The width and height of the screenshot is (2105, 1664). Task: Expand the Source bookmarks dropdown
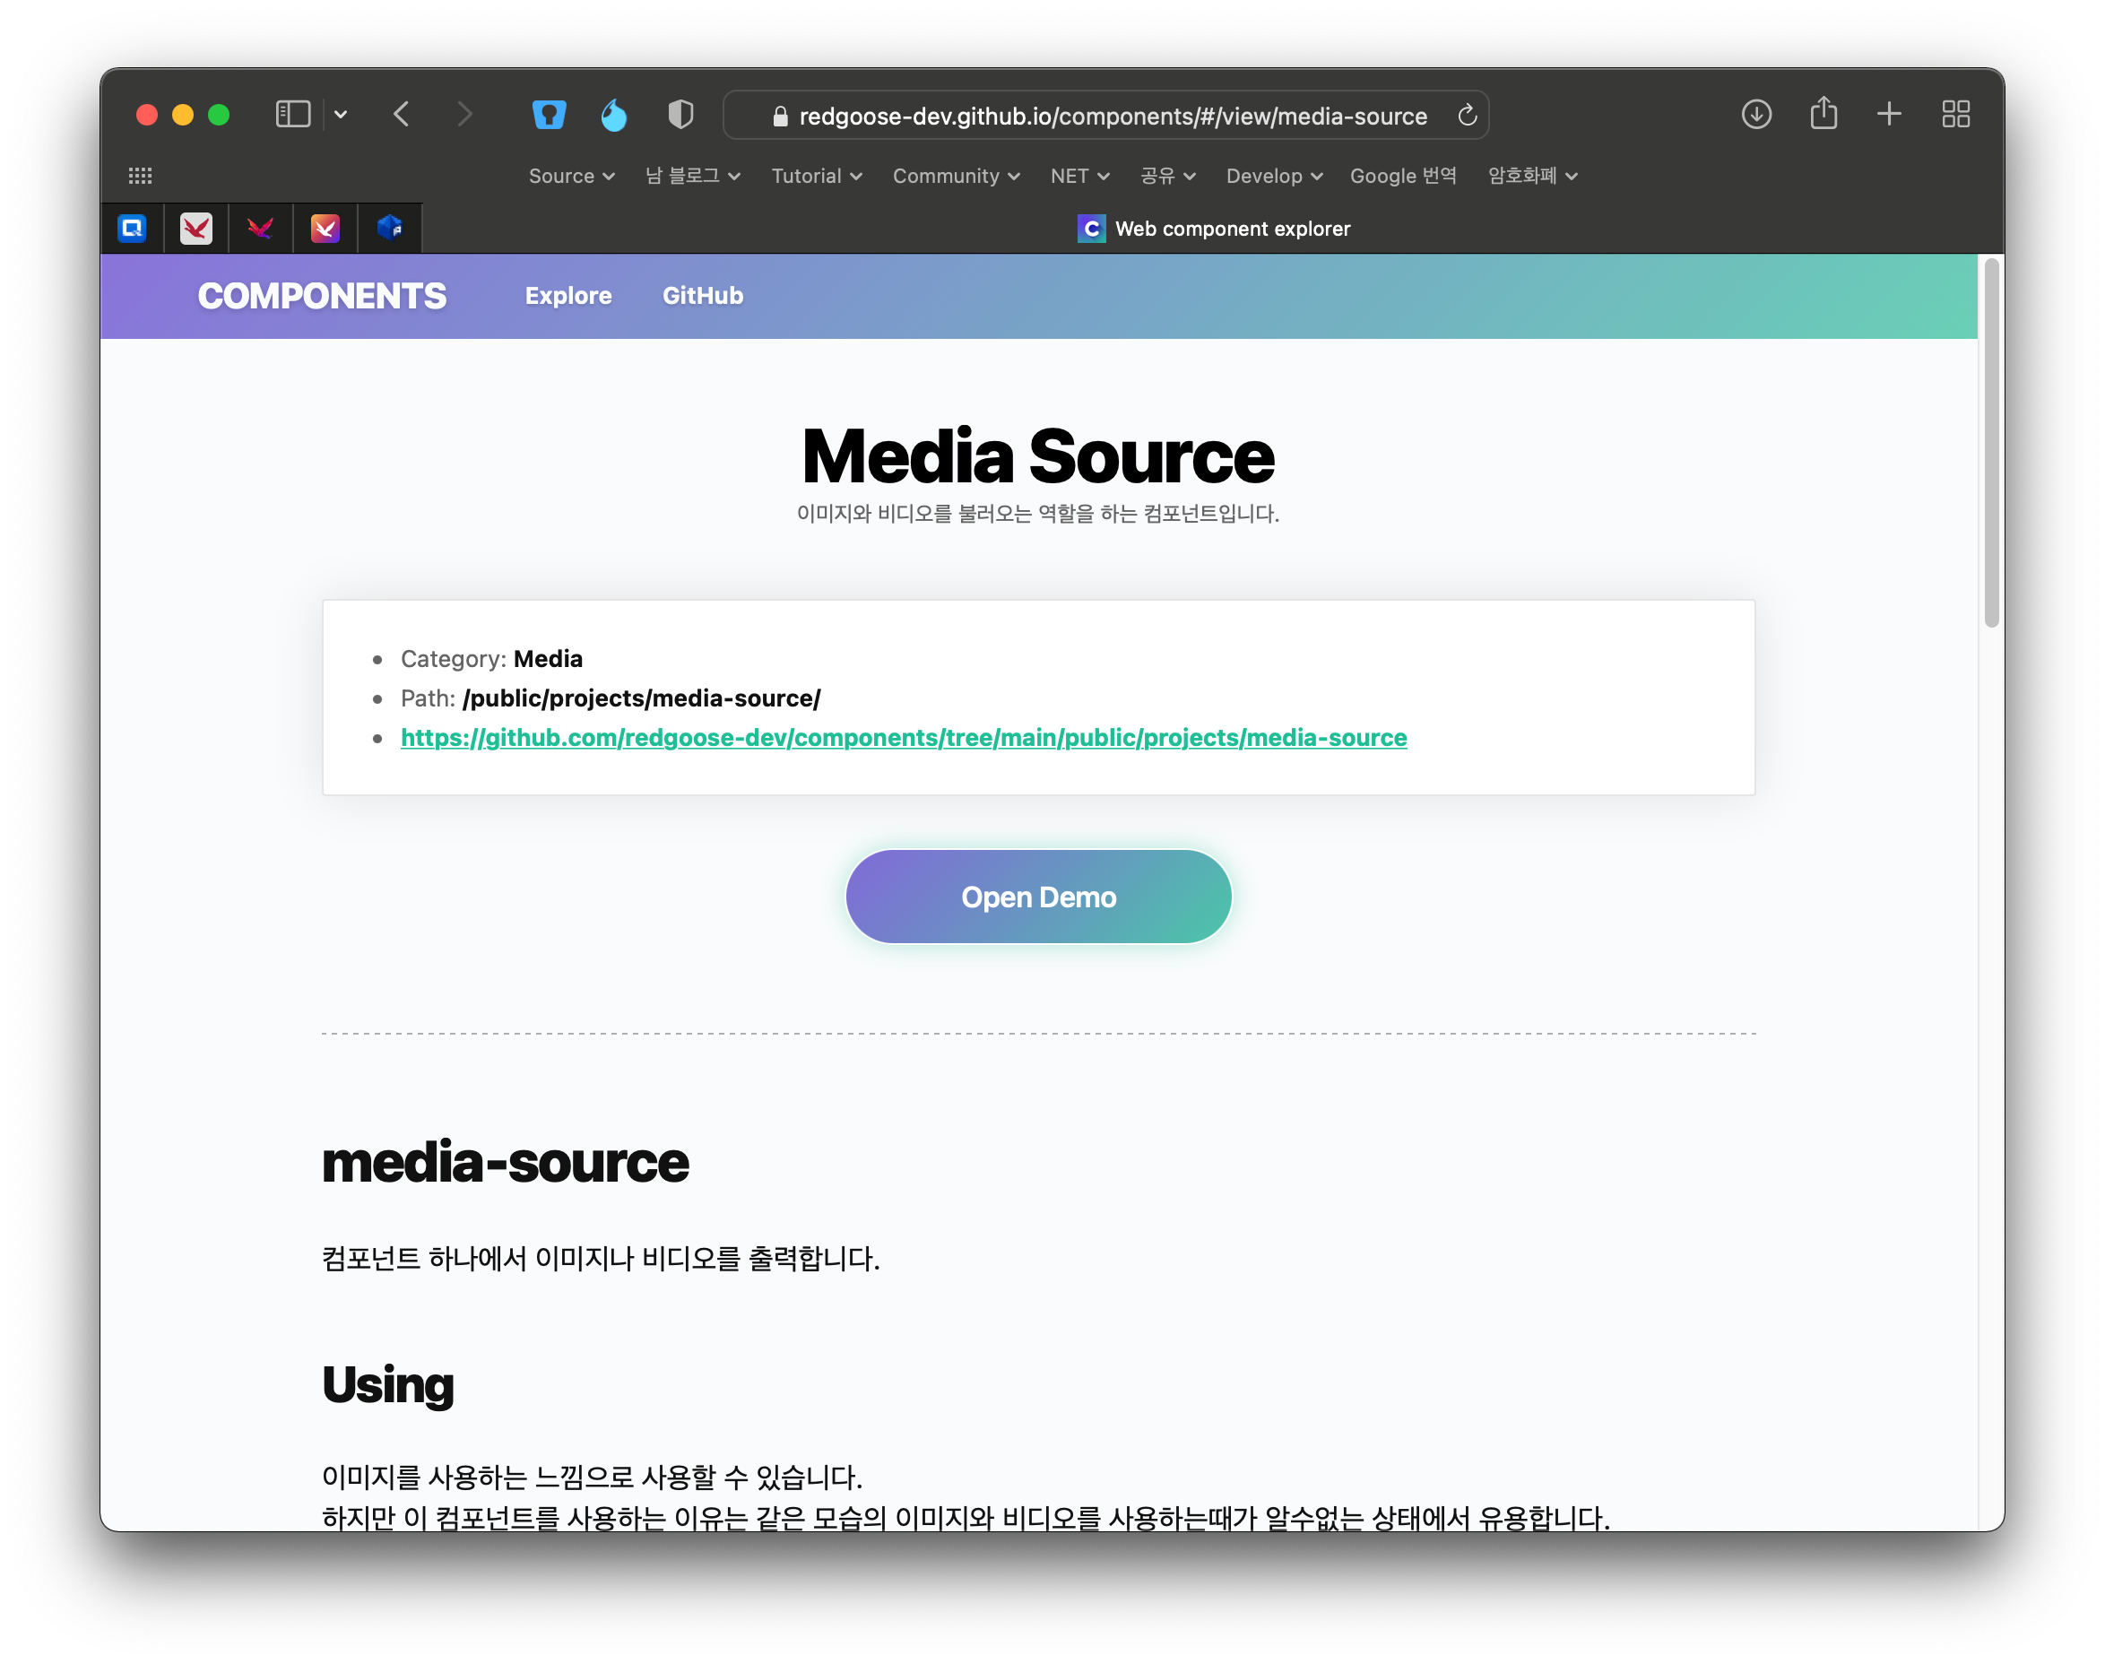click(x=571, y=177)
